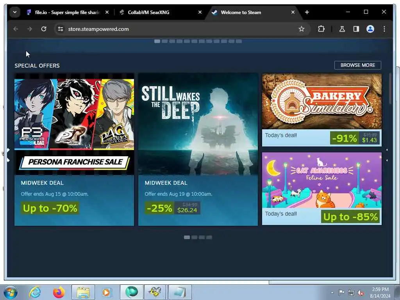Open a new browser tab

click(x=307, y=12)
